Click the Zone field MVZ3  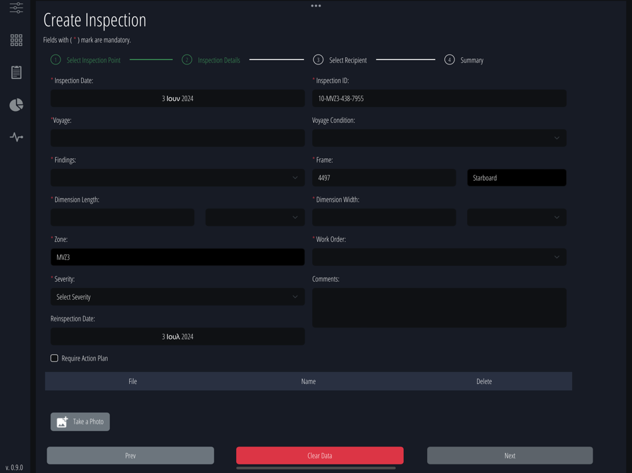pos(178,257)
